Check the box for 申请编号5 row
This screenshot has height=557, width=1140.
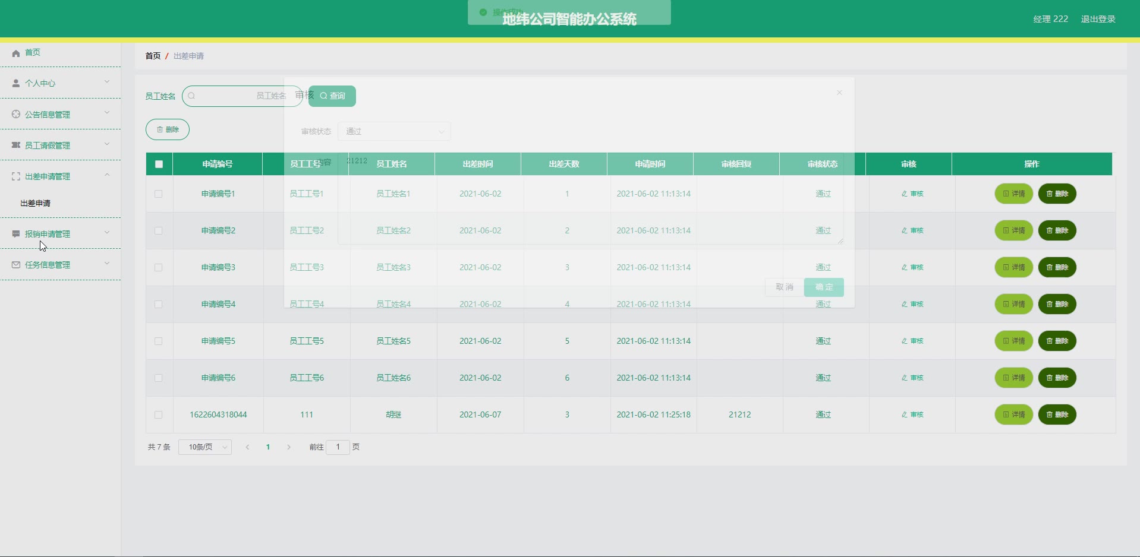(x=159, y=341)
